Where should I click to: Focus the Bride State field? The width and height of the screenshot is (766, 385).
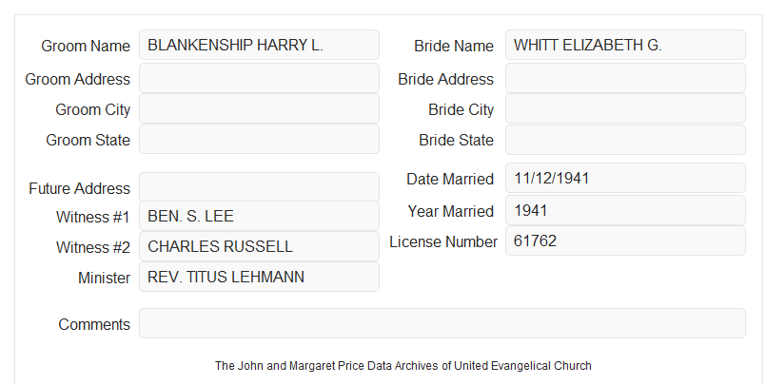625,140
